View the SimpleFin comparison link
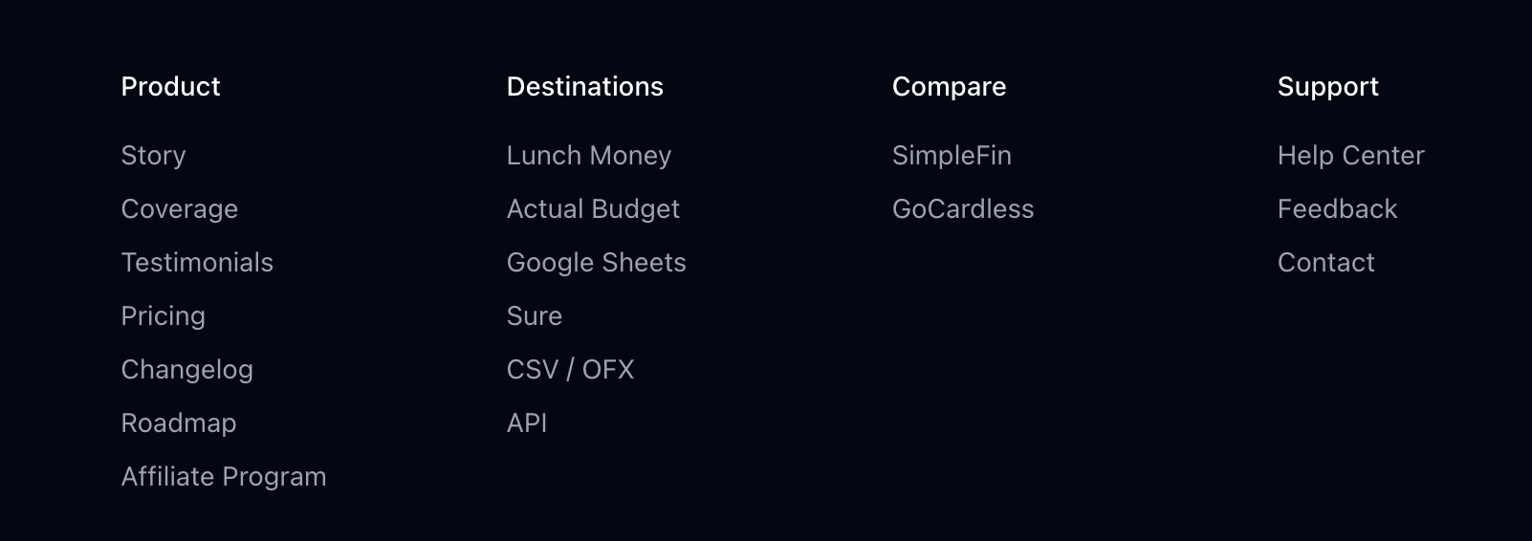This screenshot has height=541, width=1532. (952, 156)
